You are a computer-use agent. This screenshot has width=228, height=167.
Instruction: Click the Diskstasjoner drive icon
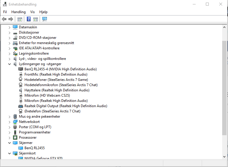(x=15, y=33)
